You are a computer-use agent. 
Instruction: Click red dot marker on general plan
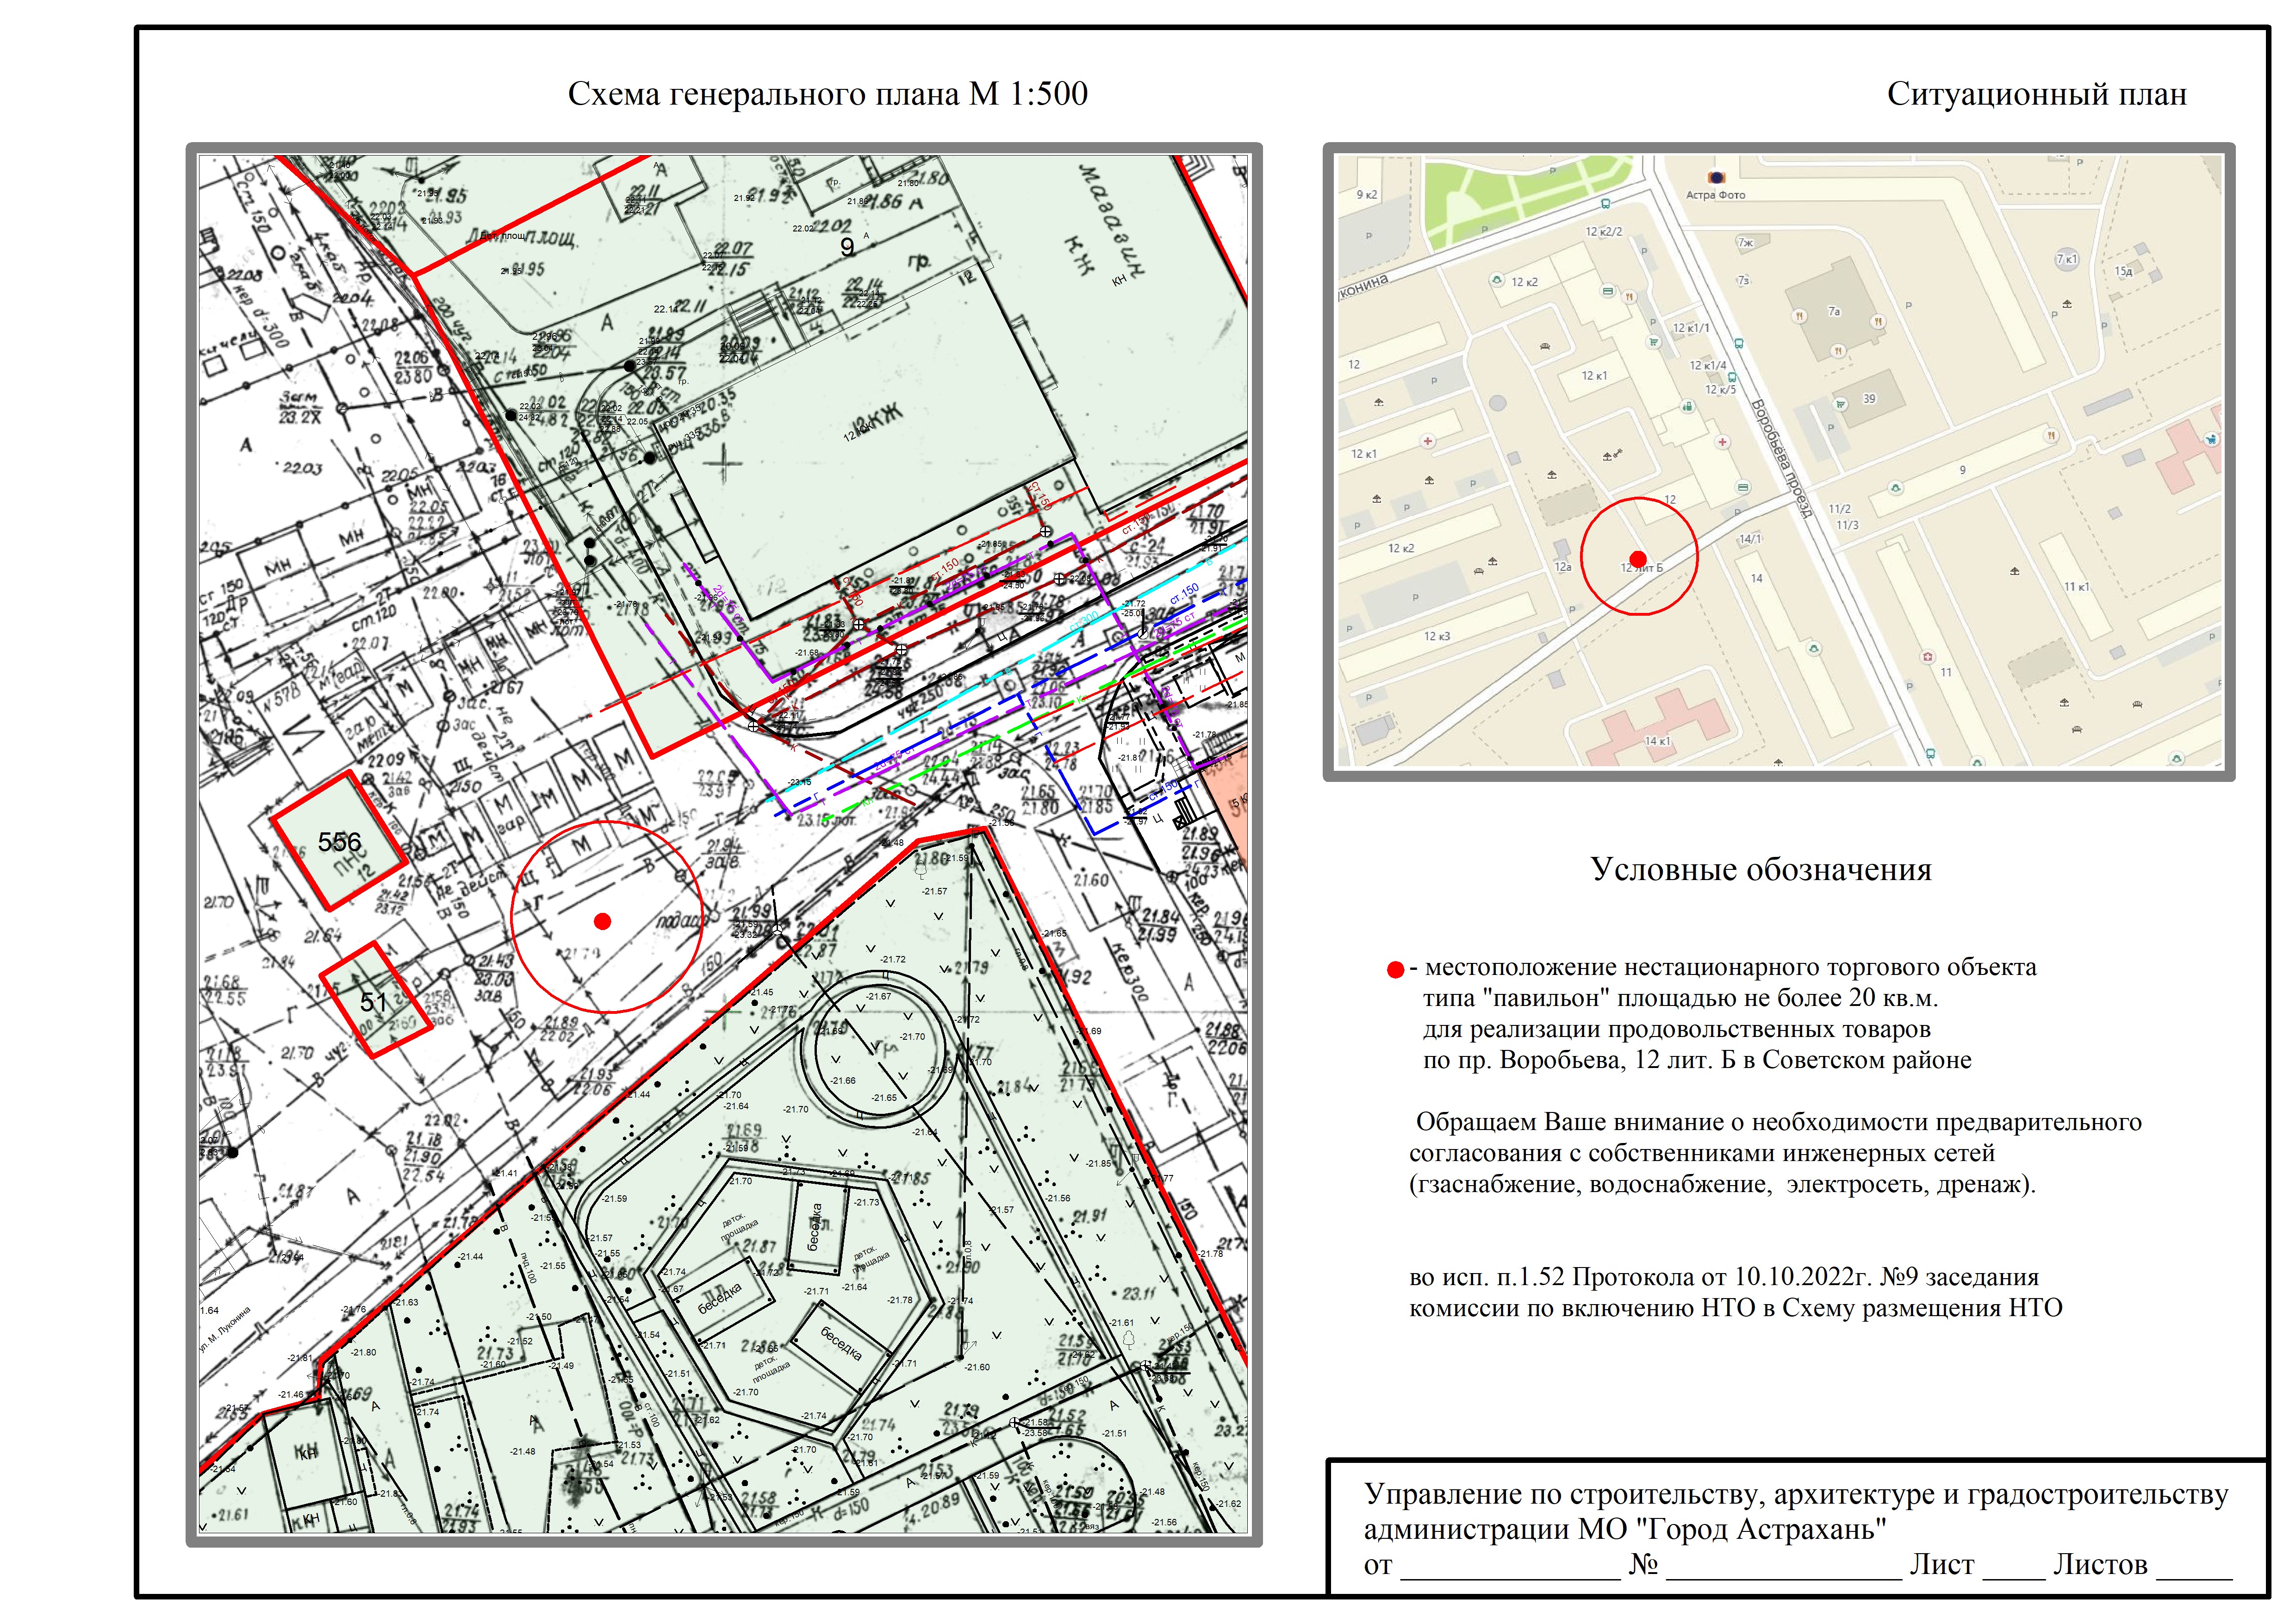[x=602, y=921]
